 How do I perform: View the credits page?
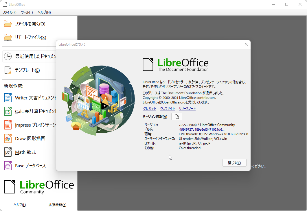coord(149,108)
